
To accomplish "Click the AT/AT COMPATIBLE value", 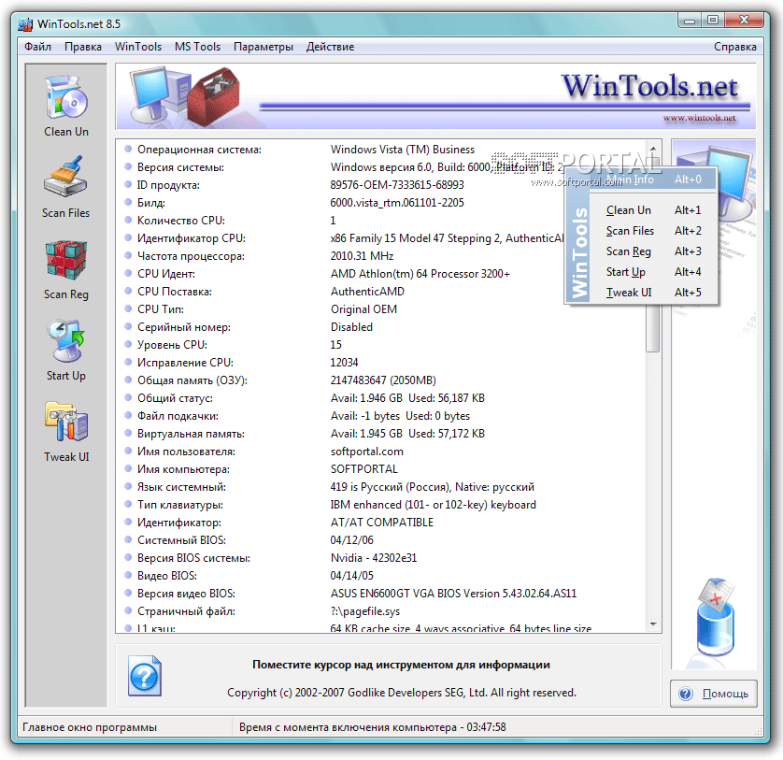I will pyautogui.click(x=382, y=523).
